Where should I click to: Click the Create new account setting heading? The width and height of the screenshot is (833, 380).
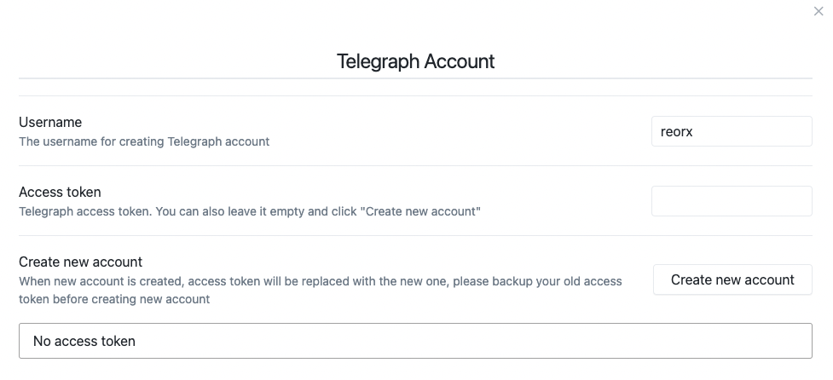(x=80, y=262)
